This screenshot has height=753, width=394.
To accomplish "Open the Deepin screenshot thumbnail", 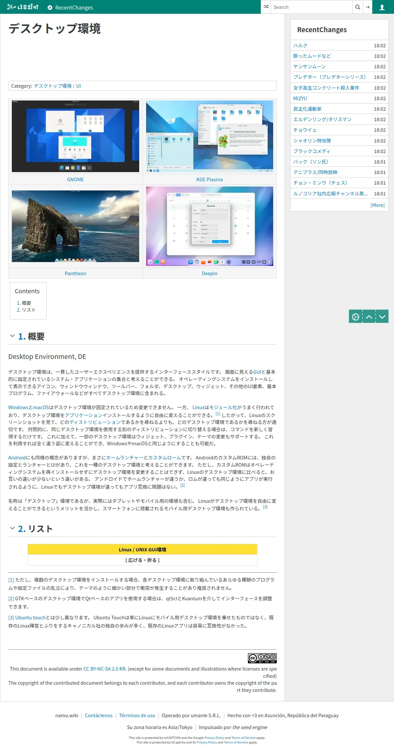I will pyautogui.click(x=209, y=226).
